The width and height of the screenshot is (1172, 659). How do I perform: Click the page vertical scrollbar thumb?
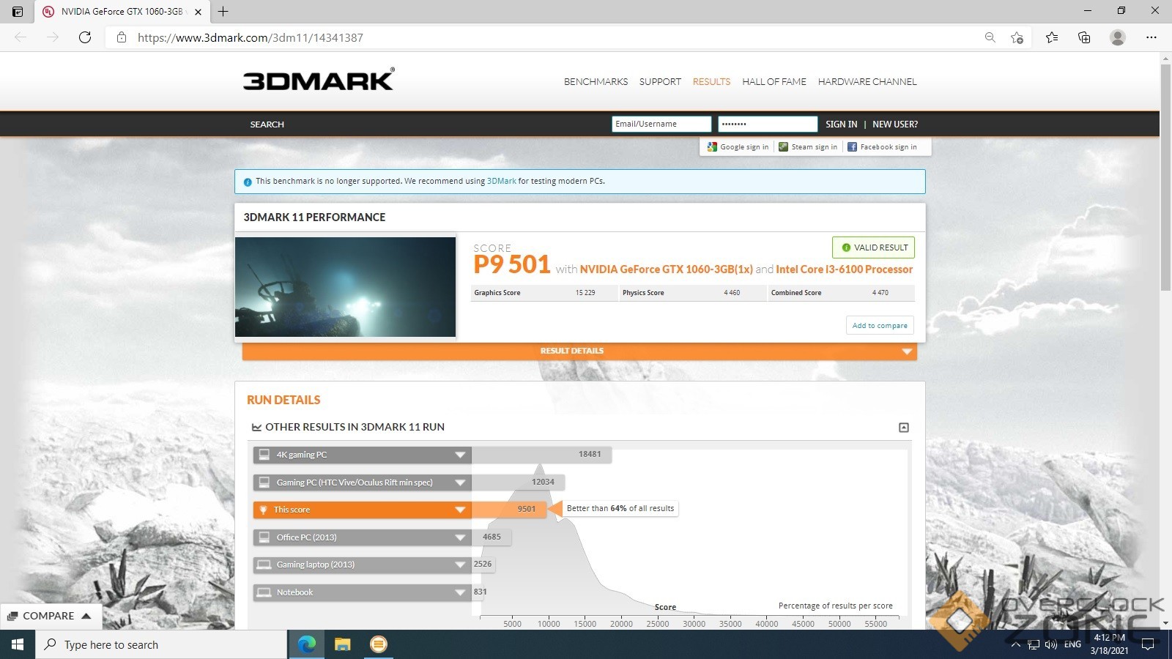pos(1165,177)
